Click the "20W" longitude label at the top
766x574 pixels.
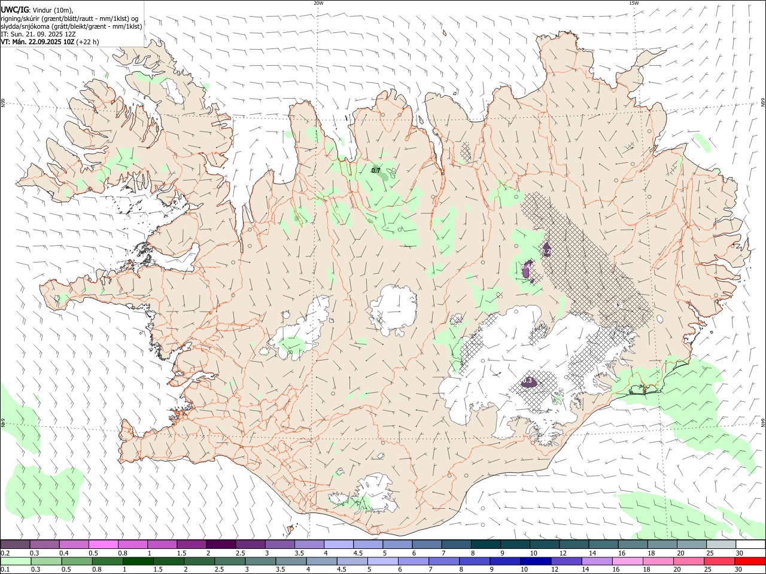click(x=318, y=3)
